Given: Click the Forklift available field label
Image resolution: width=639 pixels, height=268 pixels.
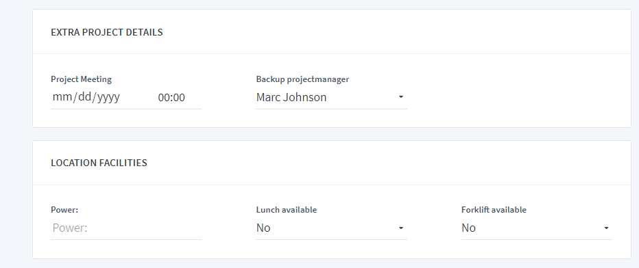Looking at the screenshot, I should coord(494,210).
